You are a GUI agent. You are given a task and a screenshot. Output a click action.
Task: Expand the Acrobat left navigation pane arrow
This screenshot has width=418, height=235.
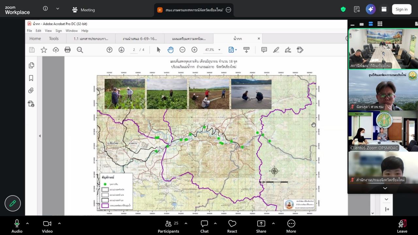40,136
